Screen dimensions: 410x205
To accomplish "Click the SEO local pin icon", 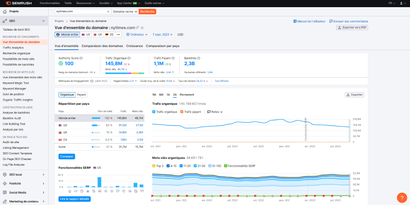I will click(x=5, y=174).
